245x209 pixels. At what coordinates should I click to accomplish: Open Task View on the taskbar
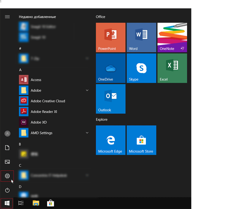pos(21,203)
